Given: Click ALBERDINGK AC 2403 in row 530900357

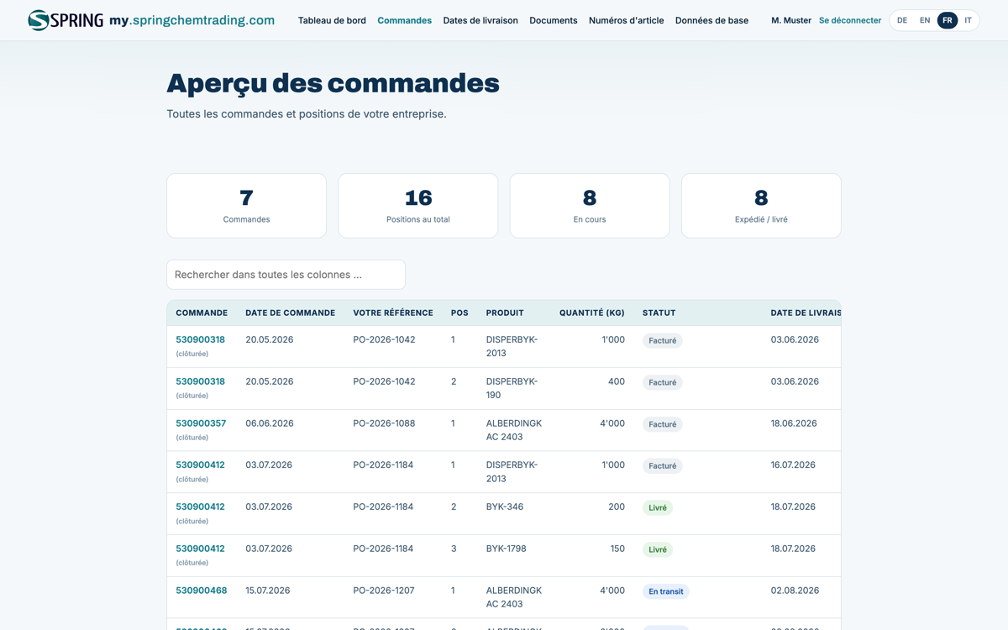Looking at the screenshot, I should pos(514,430).
